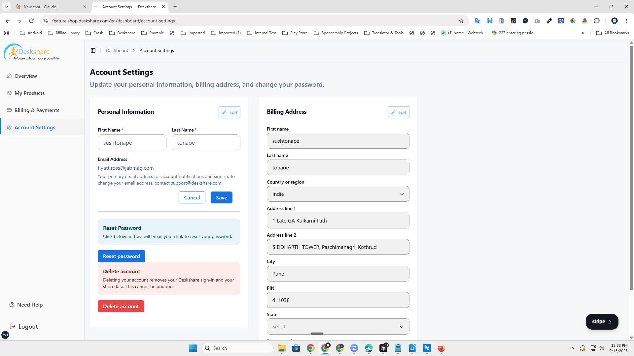Viewport: 634px width, 356px height.
Task: Open File Explorer from taskbar
Action: point(281,348)
